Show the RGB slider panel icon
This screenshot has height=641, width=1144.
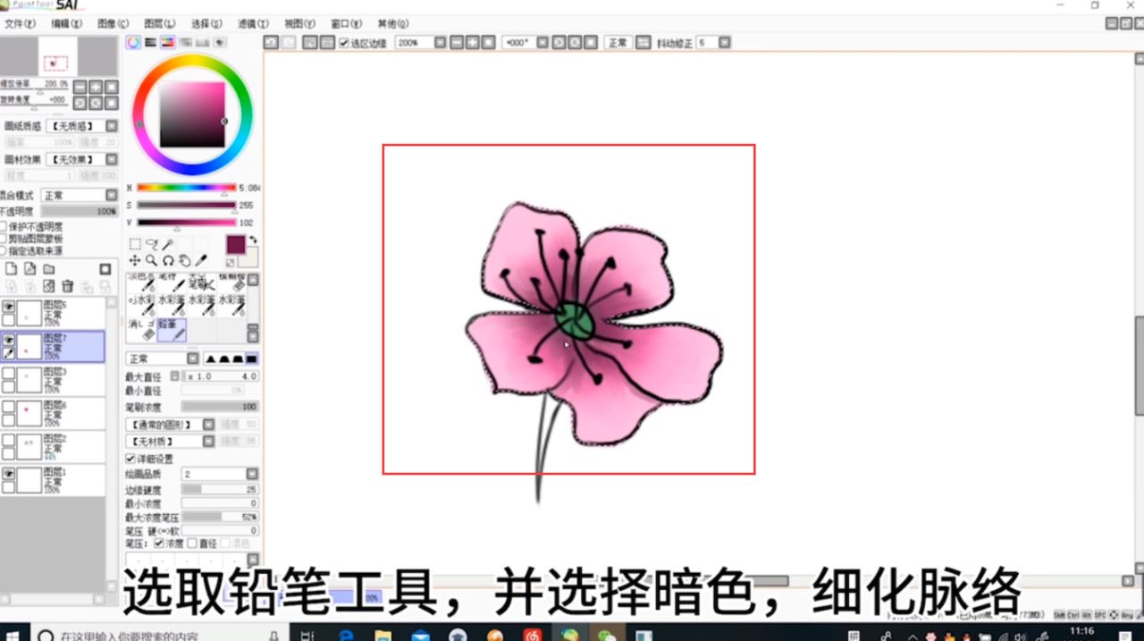[150, 42]
